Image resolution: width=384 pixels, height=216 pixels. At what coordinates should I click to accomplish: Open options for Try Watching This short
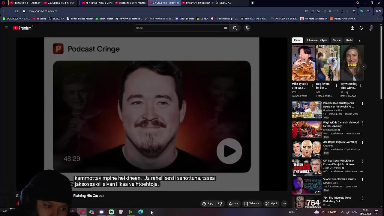pos(361,86)
